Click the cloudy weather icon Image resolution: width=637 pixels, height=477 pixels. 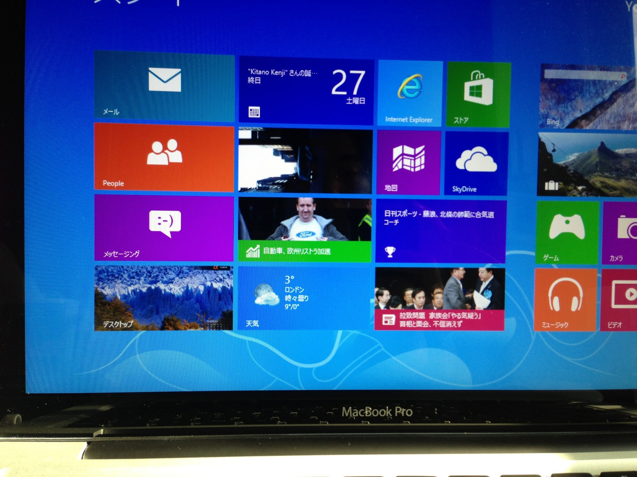266,295
